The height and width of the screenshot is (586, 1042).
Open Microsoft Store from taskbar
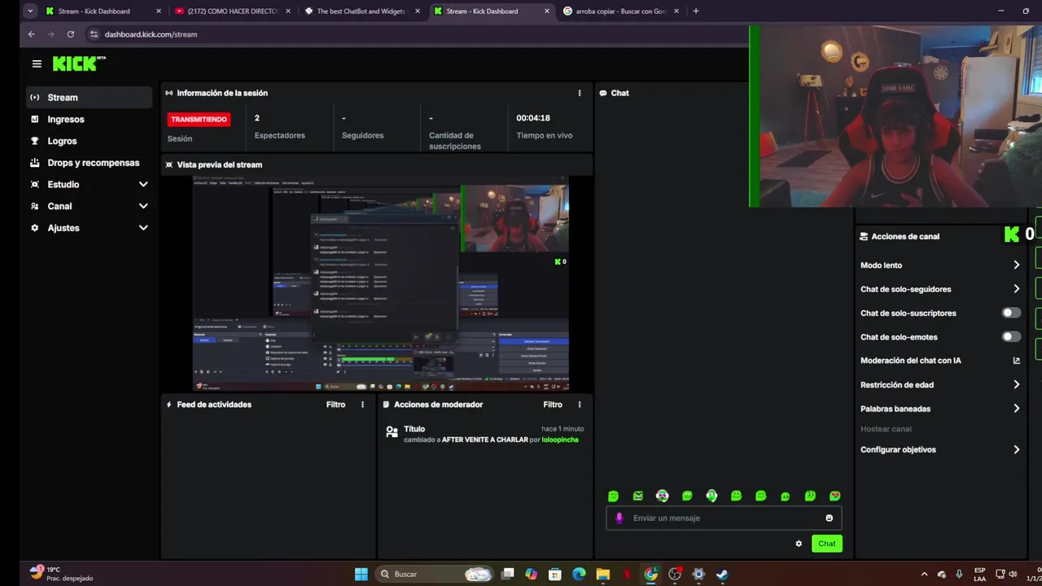pos(555,574)
